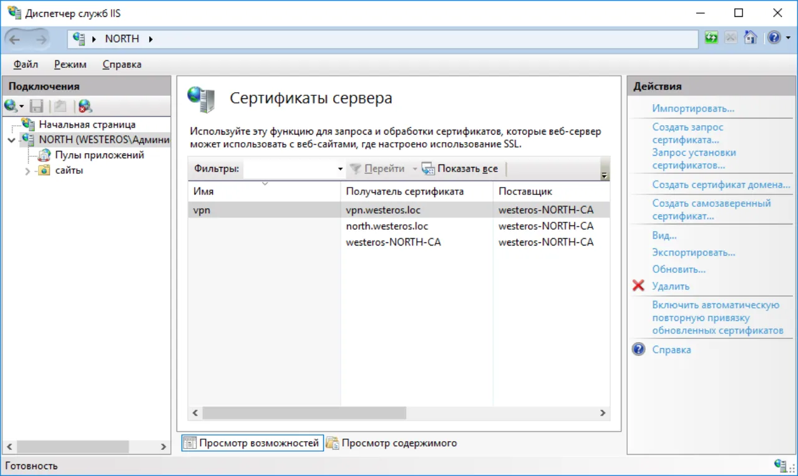Viewport: 798px width, 476px height.
Task: Open the help question mark icon
Action: pos(774,38)
